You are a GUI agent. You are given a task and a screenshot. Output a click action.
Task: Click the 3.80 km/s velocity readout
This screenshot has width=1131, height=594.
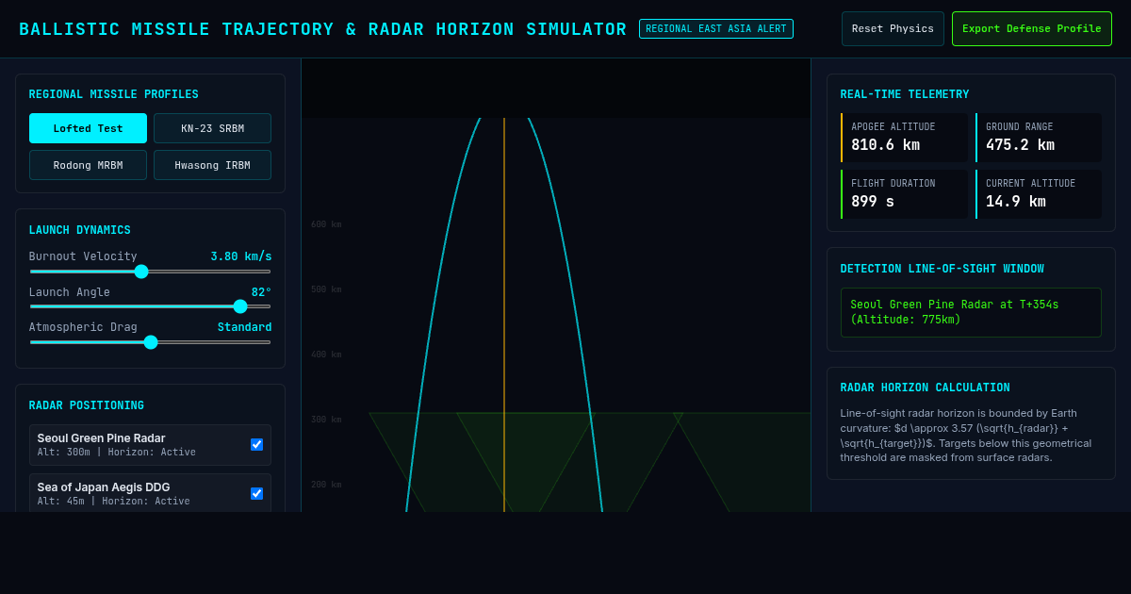coord(241,256)
